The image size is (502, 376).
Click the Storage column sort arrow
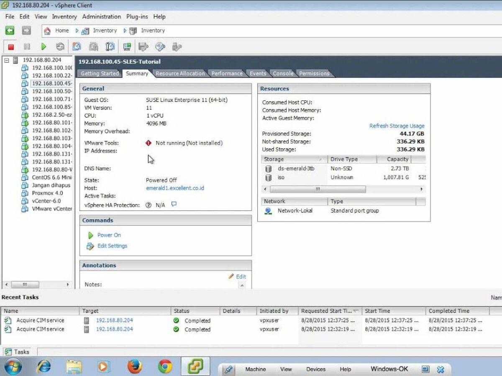coord(321,160)
